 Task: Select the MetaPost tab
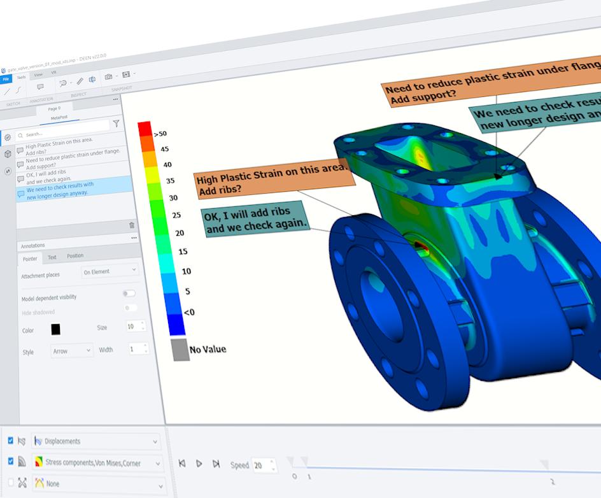(59, 118)
